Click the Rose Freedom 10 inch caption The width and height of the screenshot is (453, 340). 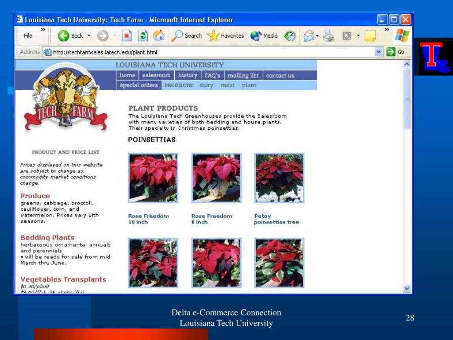(x=149, y=219)
